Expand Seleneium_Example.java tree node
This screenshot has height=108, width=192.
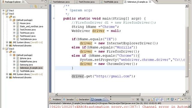[x=14, y=68]
